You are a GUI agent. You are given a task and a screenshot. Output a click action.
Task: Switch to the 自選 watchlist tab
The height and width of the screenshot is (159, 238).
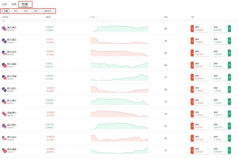point(4,4)
